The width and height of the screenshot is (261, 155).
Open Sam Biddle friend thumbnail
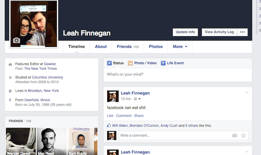pos(82,141)
